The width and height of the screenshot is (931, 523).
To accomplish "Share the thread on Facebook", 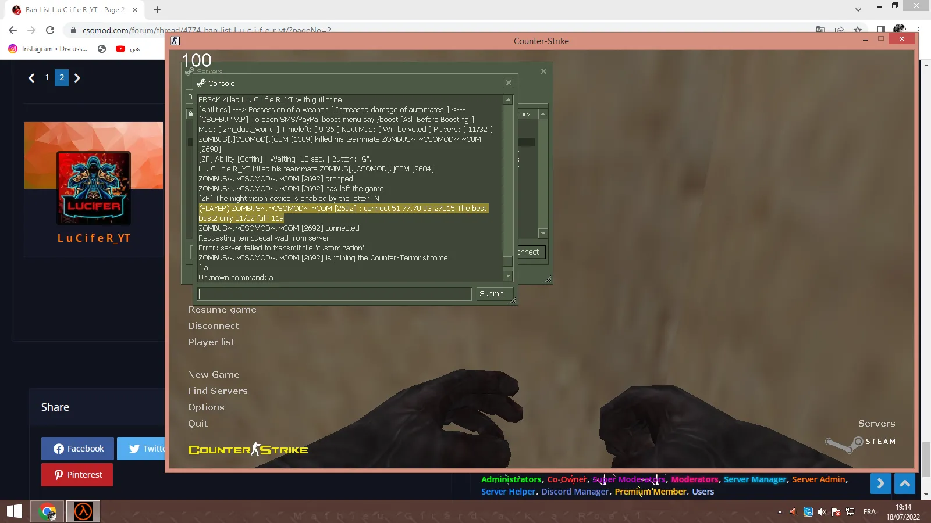I will 78,449.
